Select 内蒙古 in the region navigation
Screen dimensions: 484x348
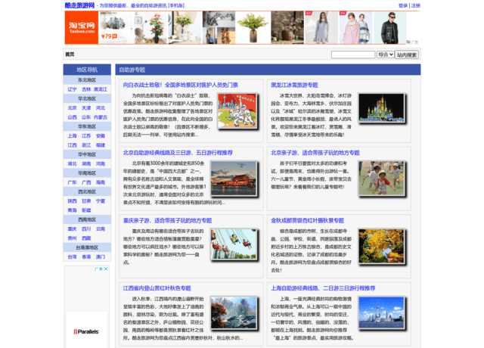click(101, 117)
